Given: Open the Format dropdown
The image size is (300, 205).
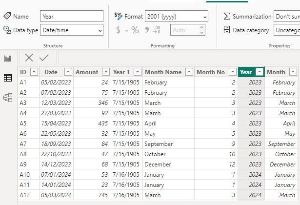Looking at the screenshot, I should 177,16.
